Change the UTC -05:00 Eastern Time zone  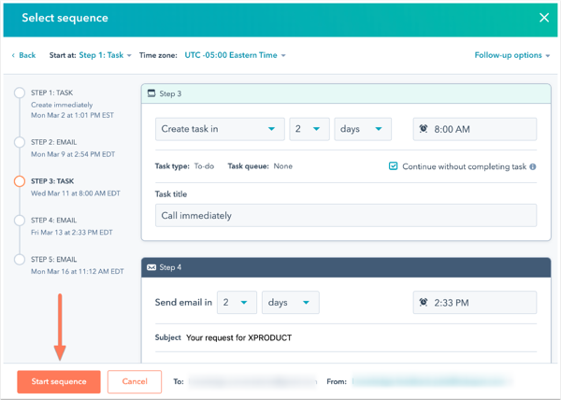pyautogui.click(x=235, y=55)
